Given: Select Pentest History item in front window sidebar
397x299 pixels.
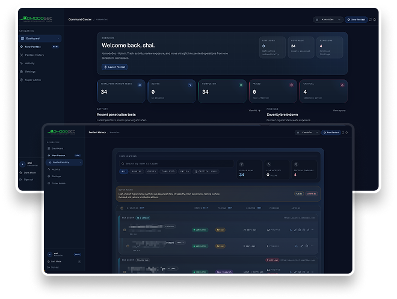Looking at the screenshot, I should click(64, 162).
